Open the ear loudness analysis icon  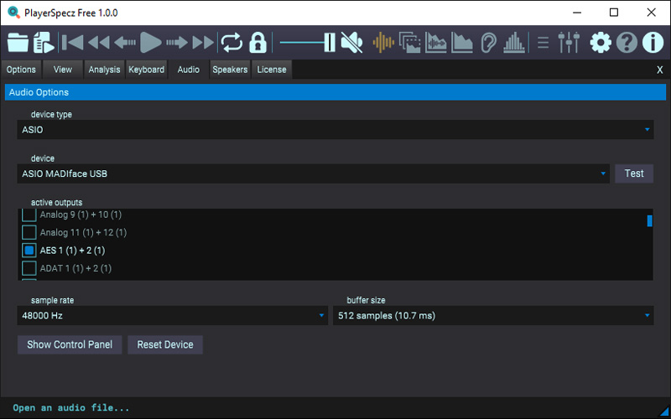click(488, 42)
